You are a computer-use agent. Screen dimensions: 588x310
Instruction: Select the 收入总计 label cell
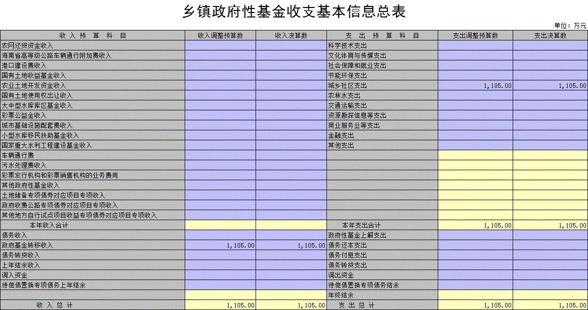(x=54, y=305)
